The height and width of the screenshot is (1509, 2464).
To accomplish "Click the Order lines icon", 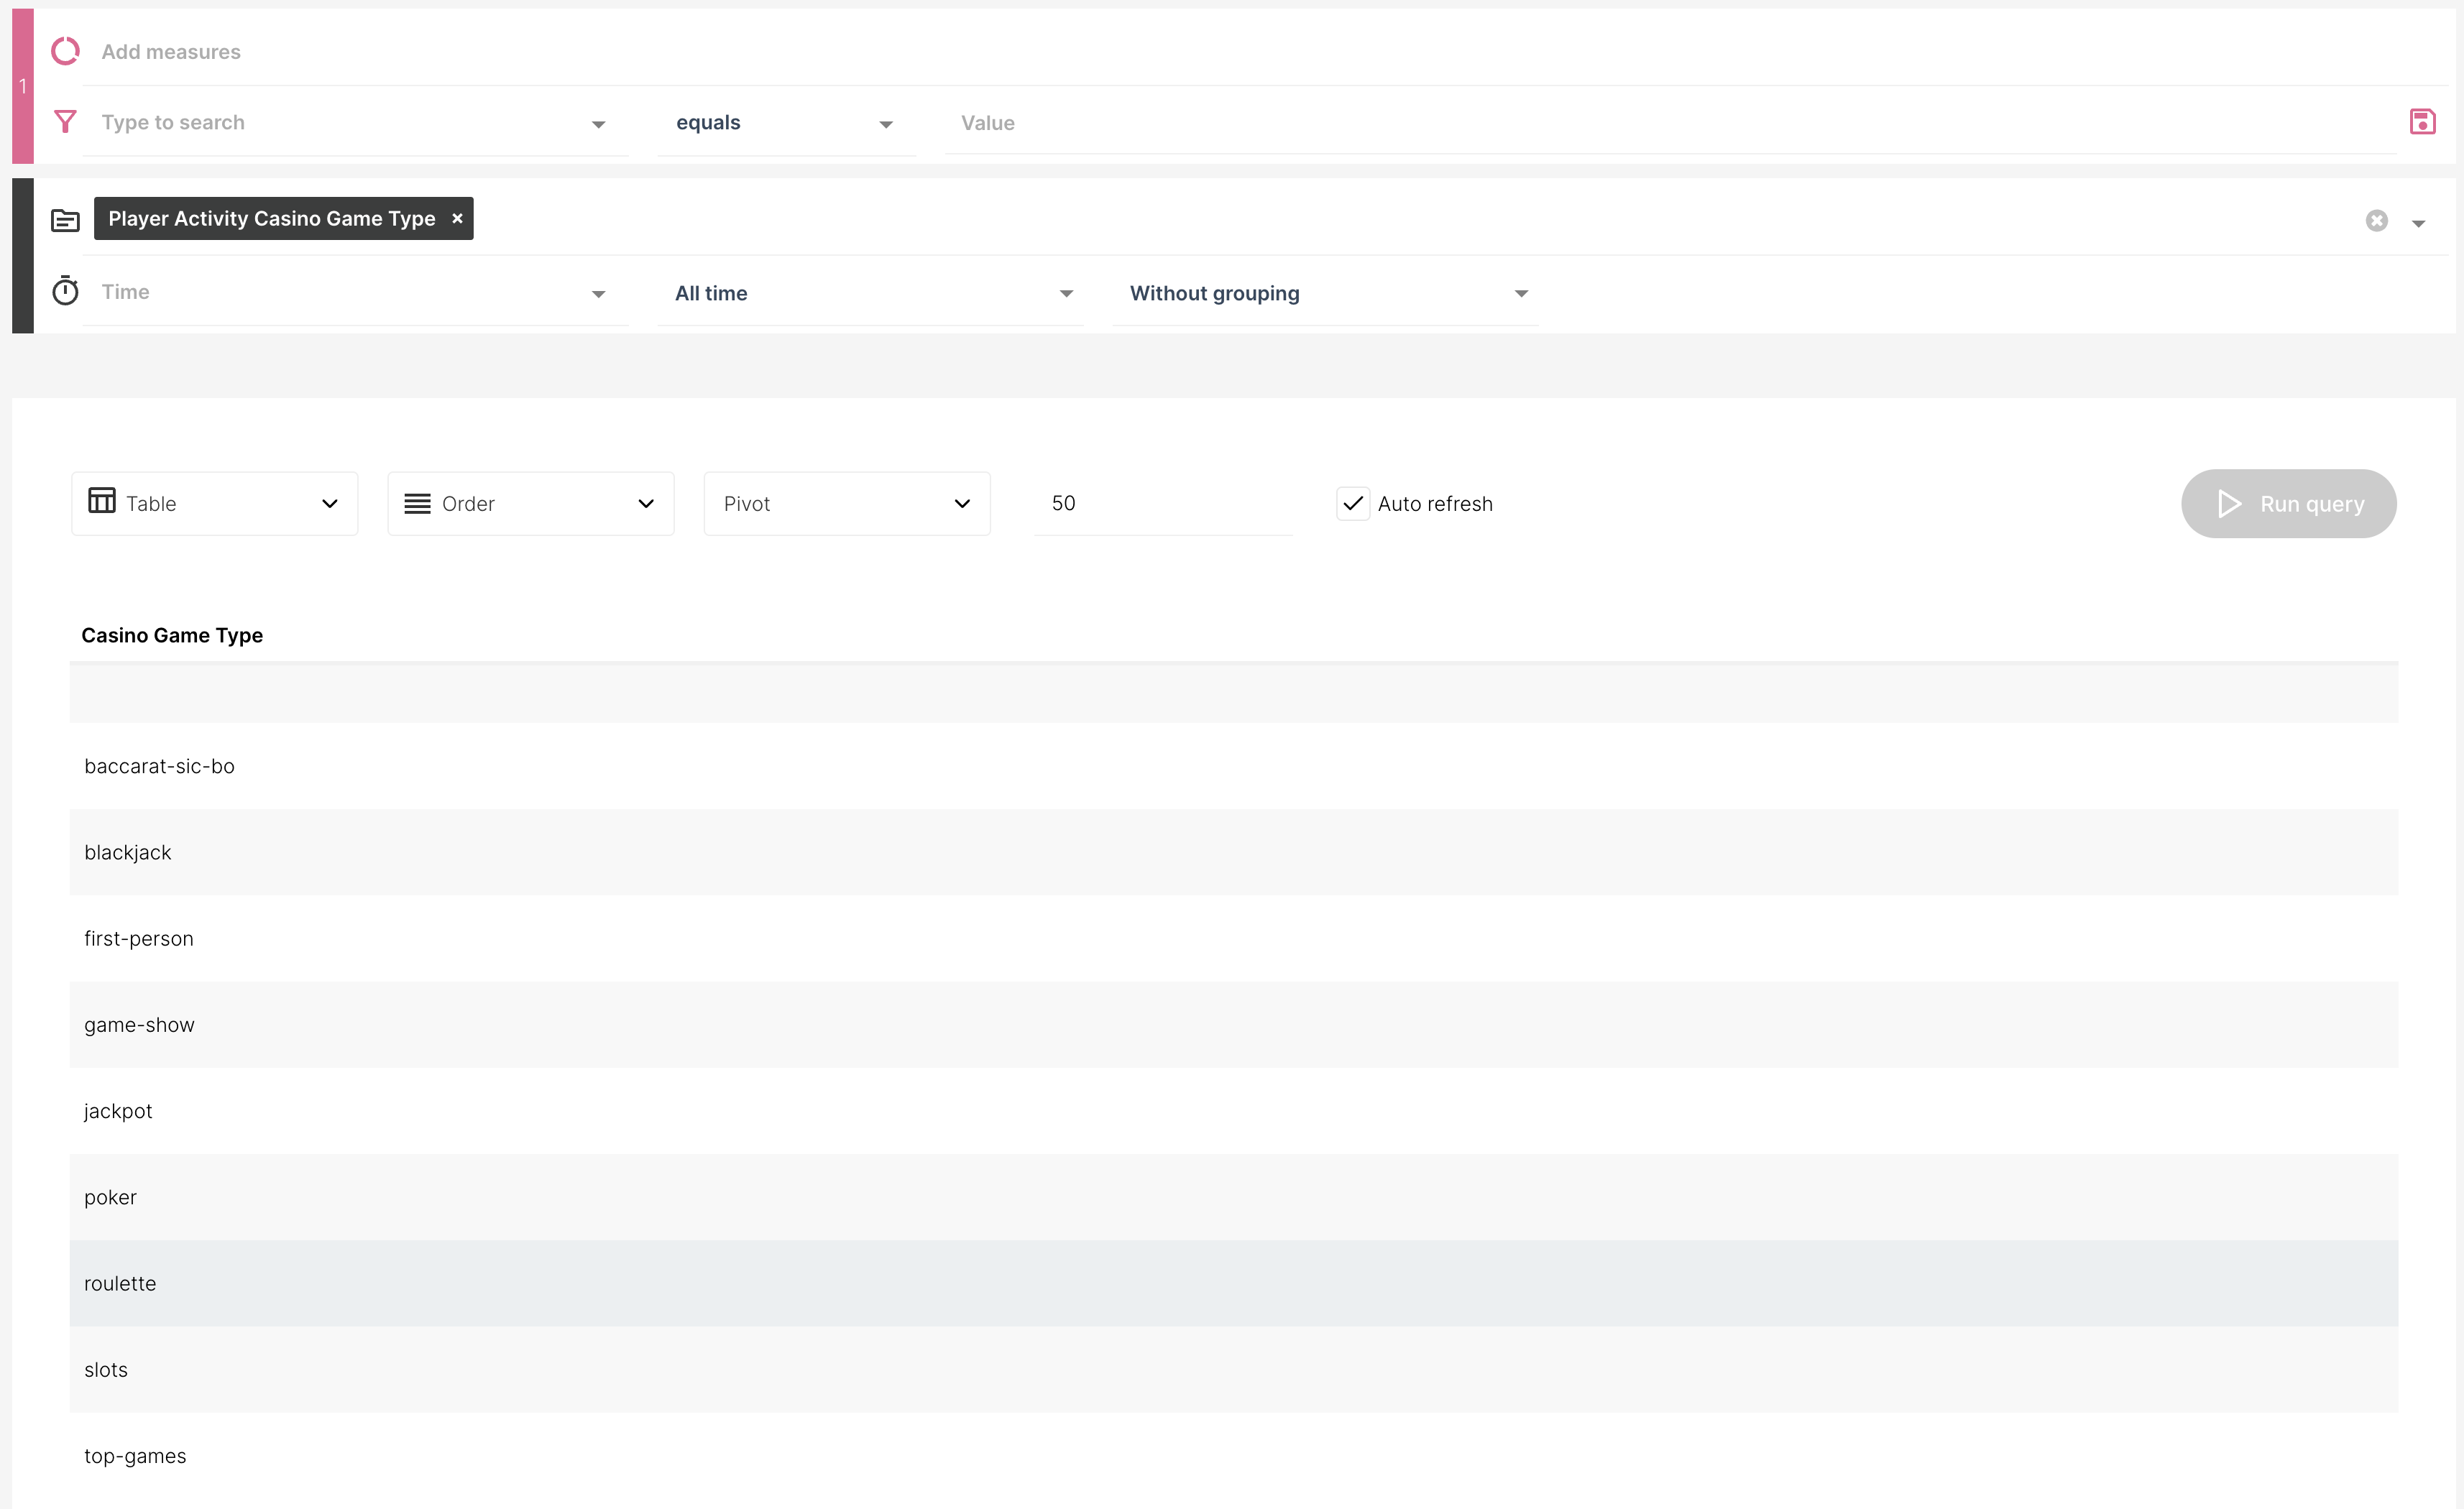I will coord(417,504).
